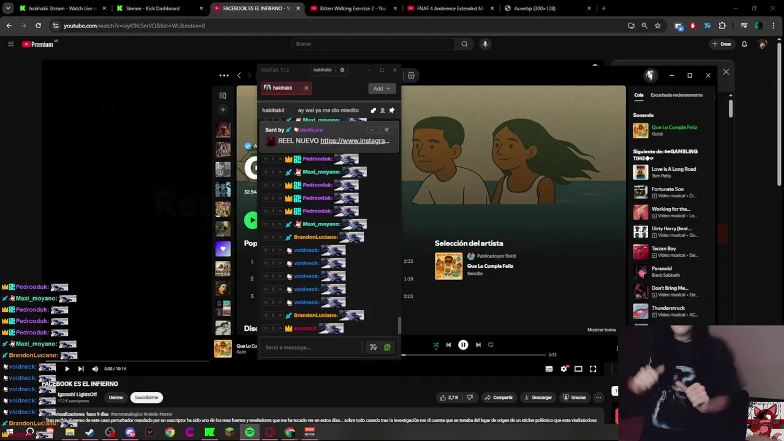
Task: Play the YouTube video
Action: coord(67,369)
